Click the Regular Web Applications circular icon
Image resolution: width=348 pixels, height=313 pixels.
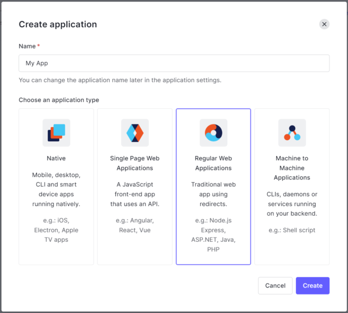pos(213,133)
